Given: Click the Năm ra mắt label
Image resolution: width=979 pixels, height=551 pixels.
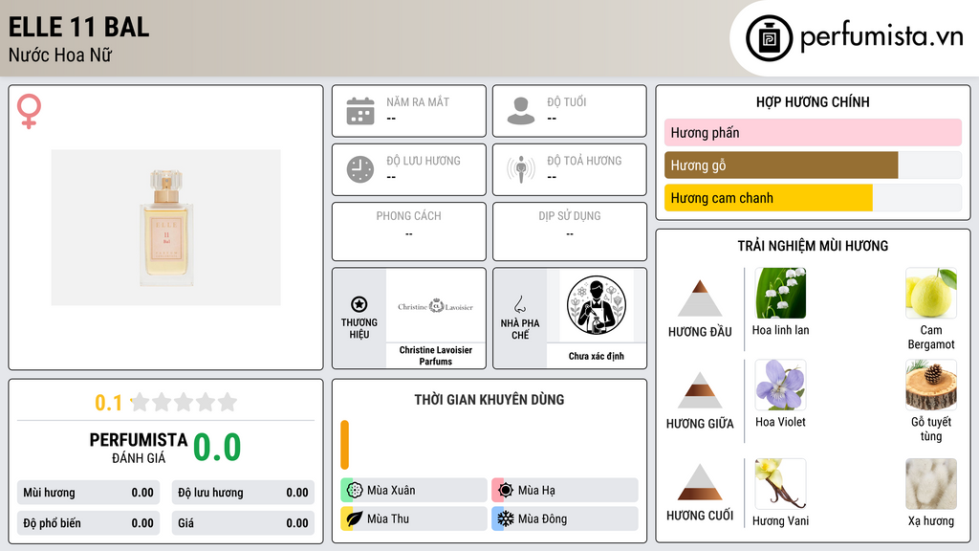Looking at the screenshot, I should click(418, 101).
